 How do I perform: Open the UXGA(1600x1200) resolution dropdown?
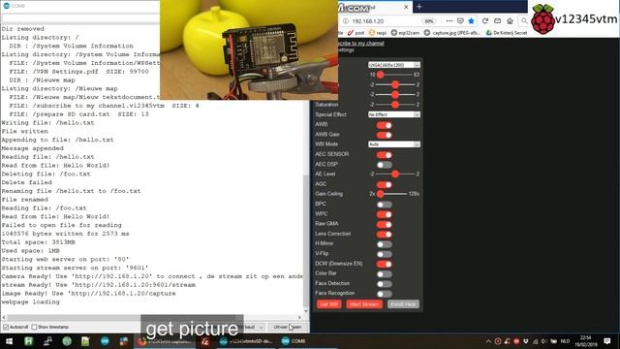coord(394,65)
